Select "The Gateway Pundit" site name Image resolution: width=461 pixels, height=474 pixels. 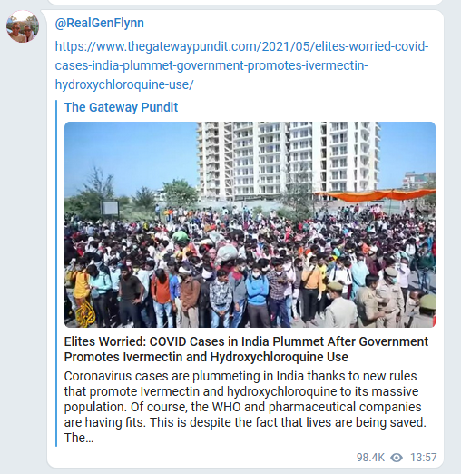coord(121,107)
